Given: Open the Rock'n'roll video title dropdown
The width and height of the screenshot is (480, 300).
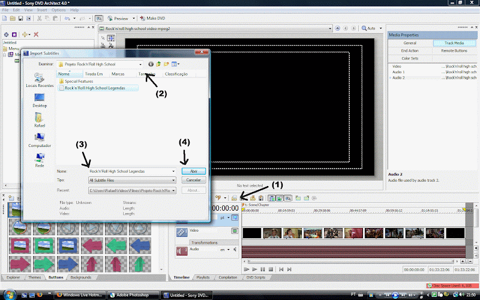Looking at the screenshot, I should tap(330, 28).
